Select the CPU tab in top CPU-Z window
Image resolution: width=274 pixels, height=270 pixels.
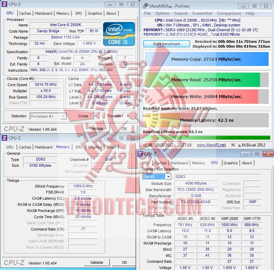[10, 13]
